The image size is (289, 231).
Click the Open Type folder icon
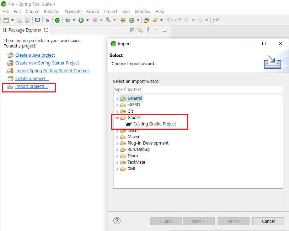click(146, 20)
